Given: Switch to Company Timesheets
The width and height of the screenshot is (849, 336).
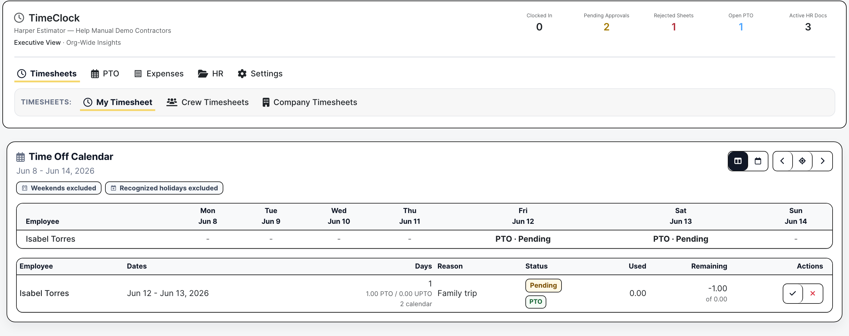Looking at the screenshot, I should 310,102.
